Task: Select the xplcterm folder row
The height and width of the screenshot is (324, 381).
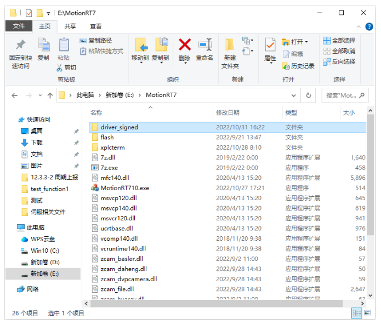Action: tap(228, 147)
